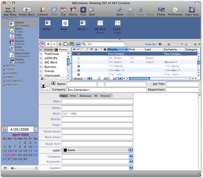Click the contact list horizontal scrollbar
The height and width of the screenshot is (178, 203).
(x=140, y=78)
